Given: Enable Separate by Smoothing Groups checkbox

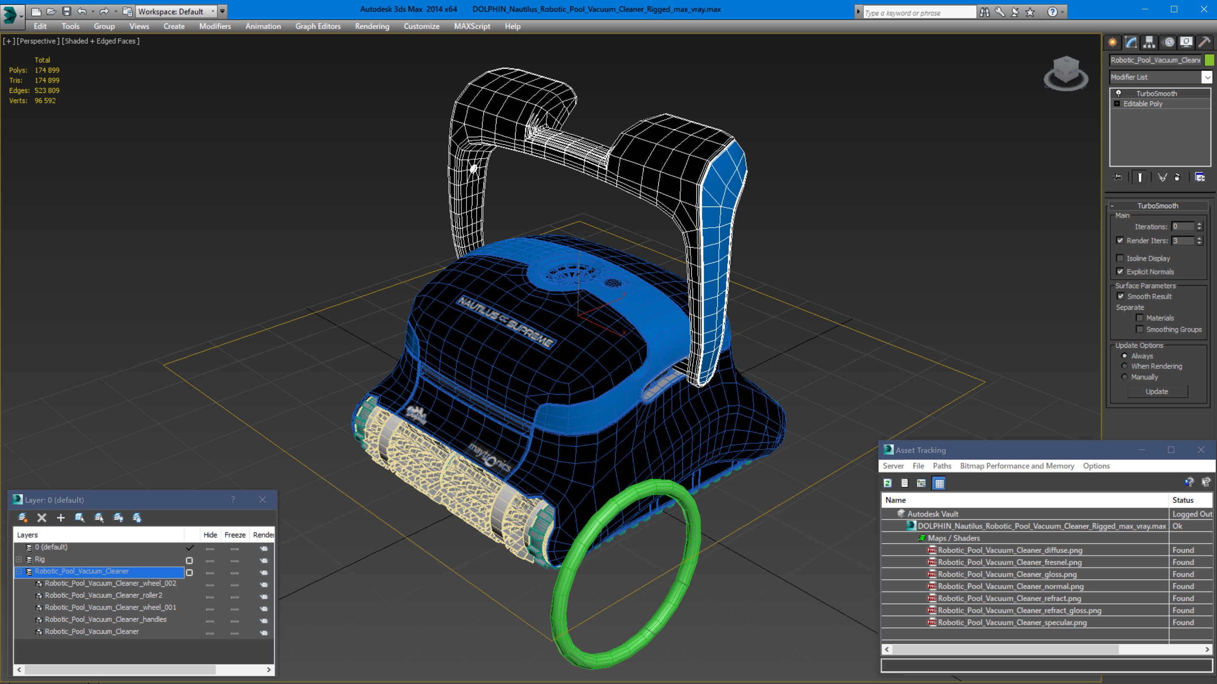Looking at the screenshot, I should [x=1140, y=329].
